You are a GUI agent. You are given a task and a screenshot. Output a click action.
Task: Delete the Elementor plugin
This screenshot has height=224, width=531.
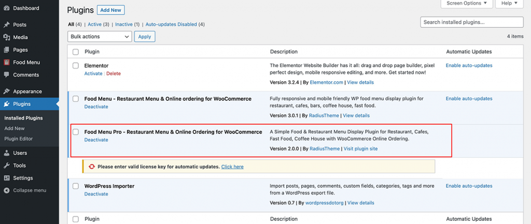point(114,73)
